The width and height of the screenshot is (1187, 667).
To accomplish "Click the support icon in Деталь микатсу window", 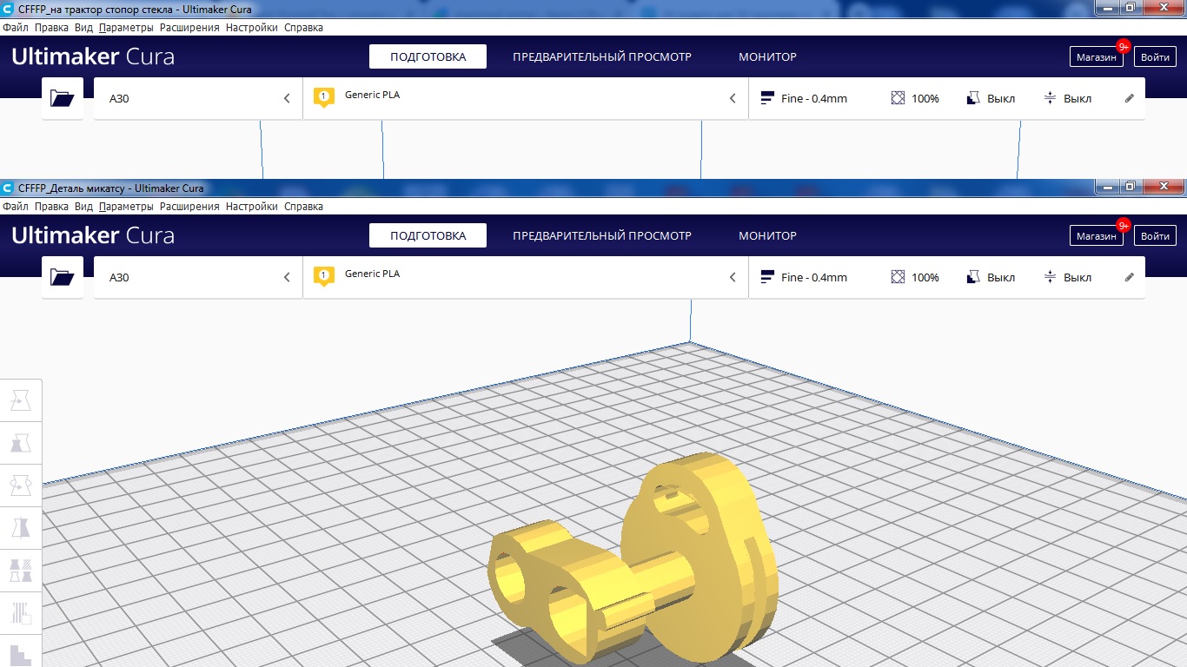I will click(974, 277).
